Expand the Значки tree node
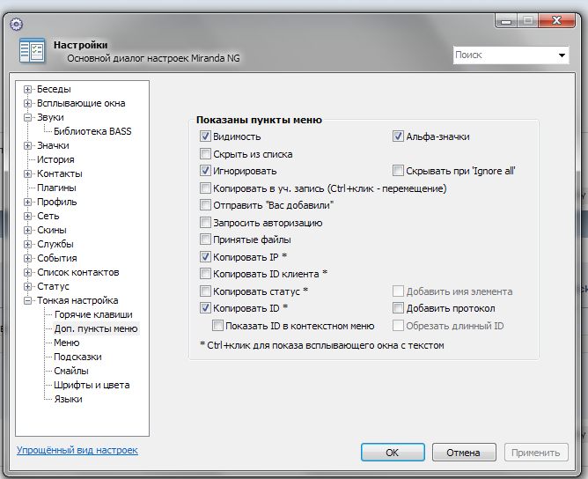Viewport: 588px width, 479px height. [x=27, y=145]
